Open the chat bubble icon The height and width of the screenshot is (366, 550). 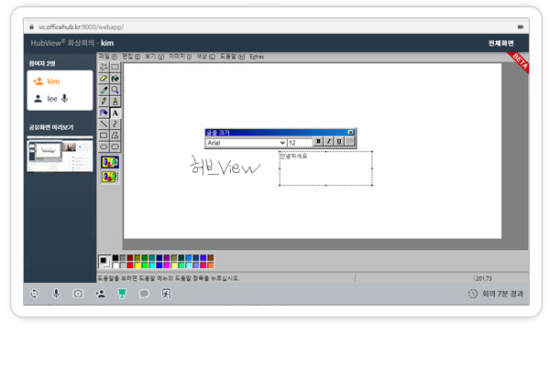[144, 294]
